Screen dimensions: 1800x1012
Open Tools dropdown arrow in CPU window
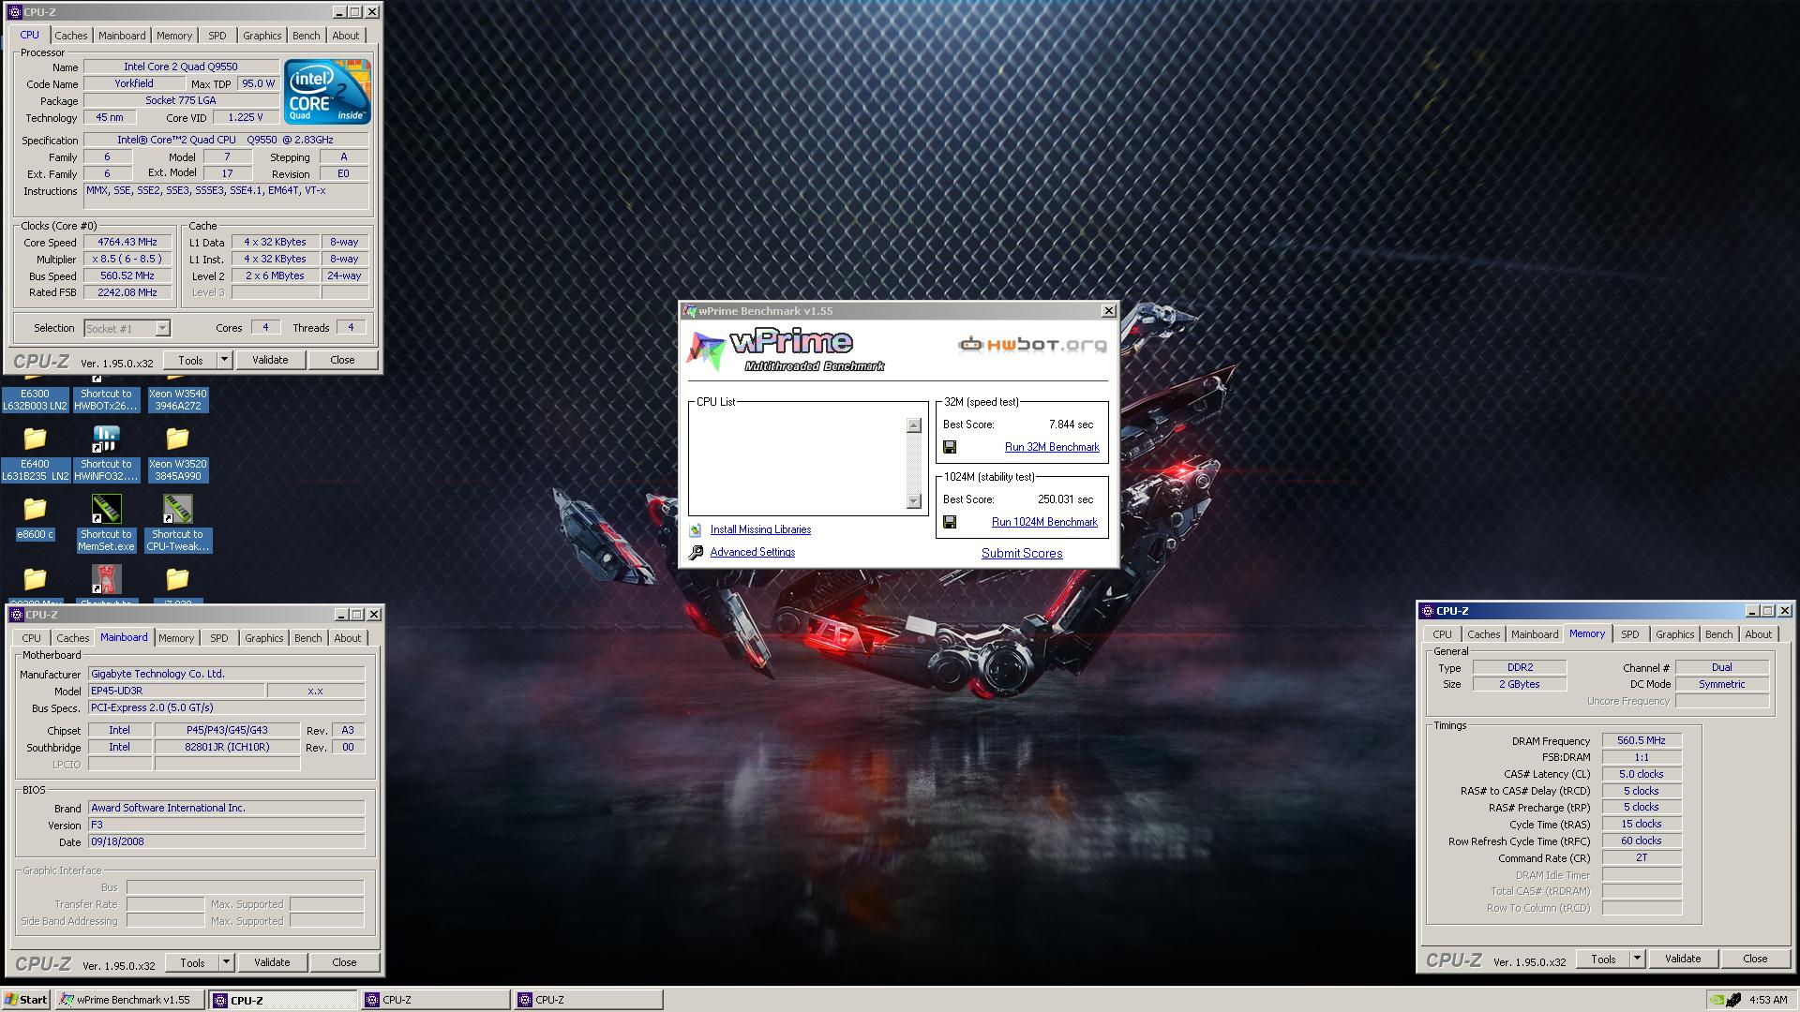pos(224,360)
